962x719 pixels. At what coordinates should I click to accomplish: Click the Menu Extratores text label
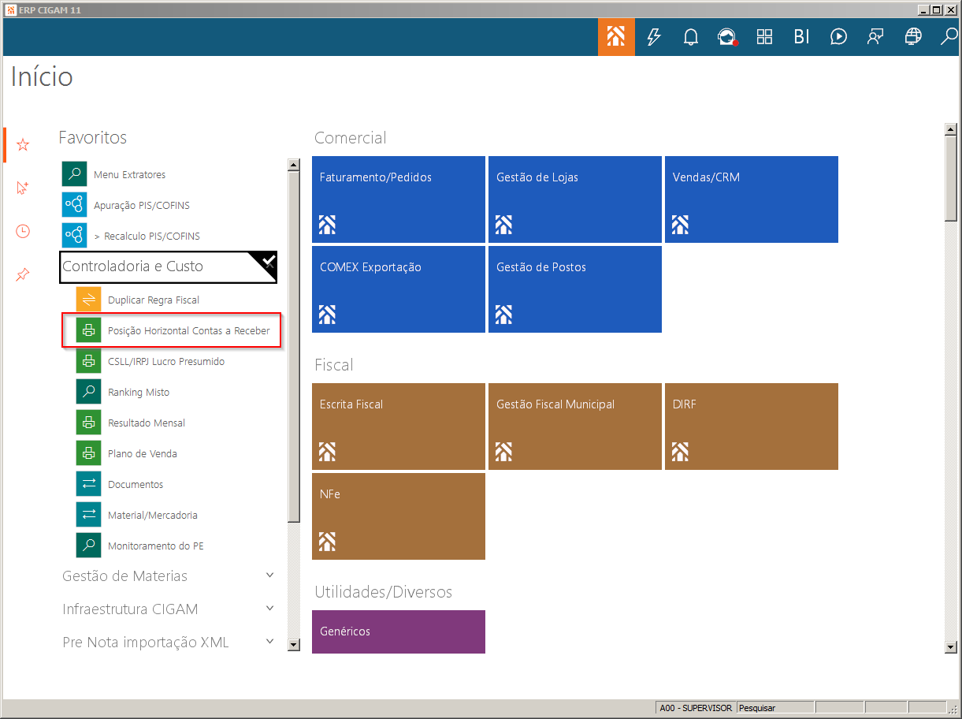pyautogui.click(x=130, y=175)
